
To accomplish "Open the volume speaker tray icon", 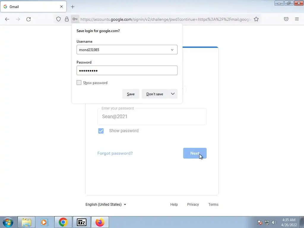I will pos(274,222).
